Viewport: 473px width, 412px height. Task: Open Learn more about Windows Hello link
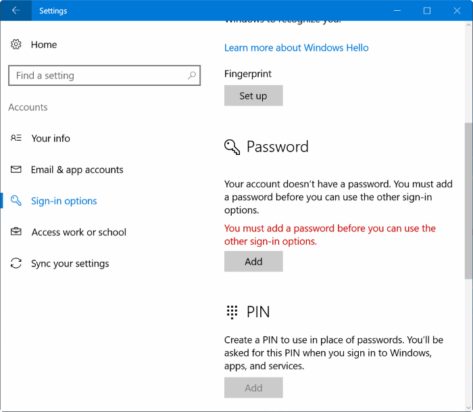point(296,48)
